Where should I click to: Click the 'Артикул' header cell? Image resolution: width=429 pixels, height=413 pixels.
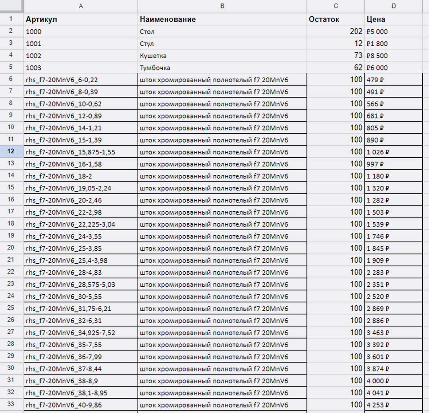(81, 19)
